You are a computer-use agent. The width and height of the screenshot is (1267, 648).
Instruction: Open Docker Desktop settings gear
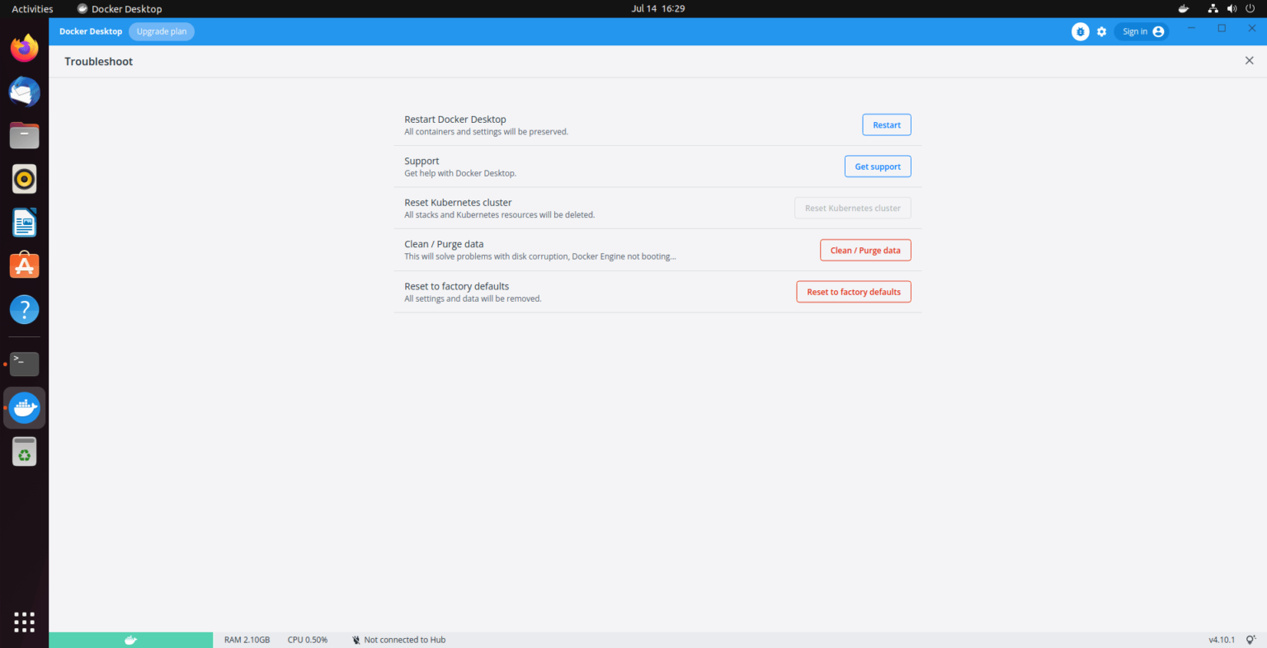[x=1102, y=31]
